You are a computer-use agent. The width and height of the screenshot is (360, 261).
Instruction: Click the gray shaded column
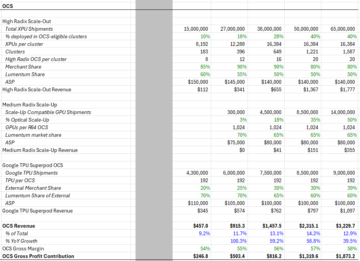click(154, 130)
